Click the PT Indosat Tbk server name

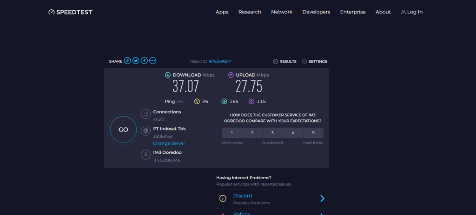pos(169,129)
